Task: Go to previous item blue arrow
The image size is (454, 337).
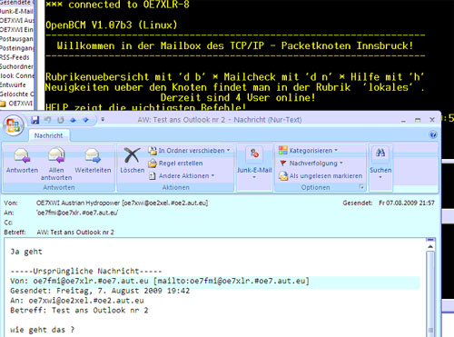Action: click(73, 120)
